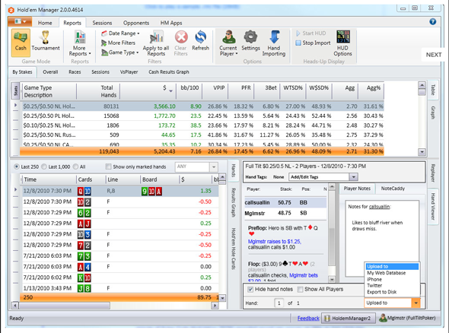Open Cash Results Graph tab
The height and width of the screenshot is (333, 449).
[x=169, y=72]
